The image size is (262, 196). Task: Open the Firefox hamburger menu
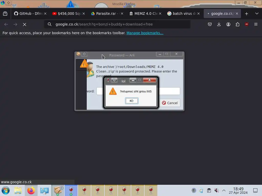coord(256,24)
